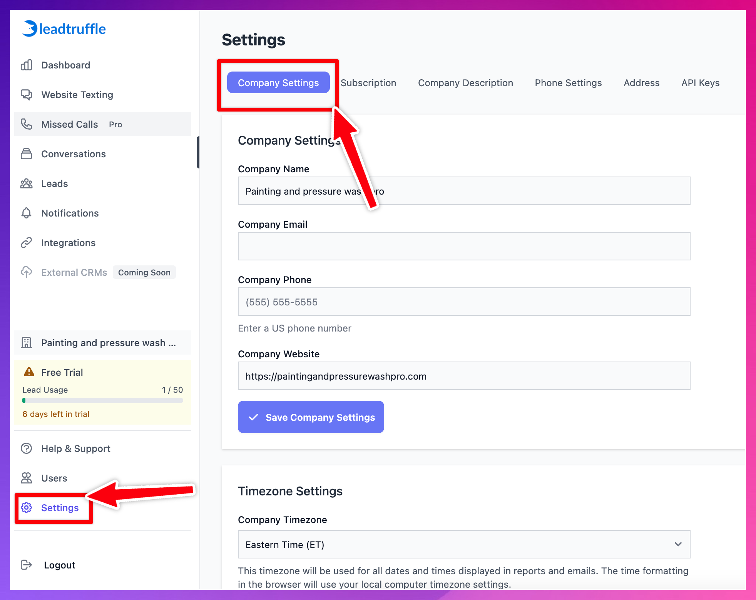Select the API Keys tab
Screen dimensions: 756x600
click(700, 83)
